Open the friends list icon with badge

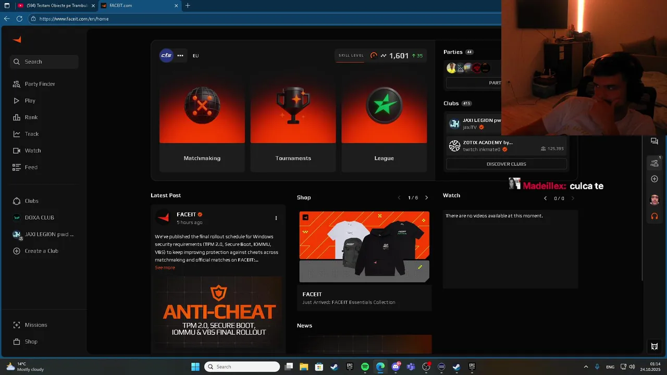[654, 162]
